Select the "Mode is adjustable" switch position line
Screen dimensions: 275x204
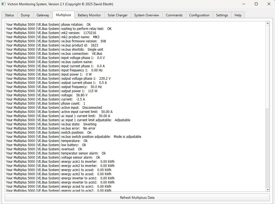pos(74,137)
